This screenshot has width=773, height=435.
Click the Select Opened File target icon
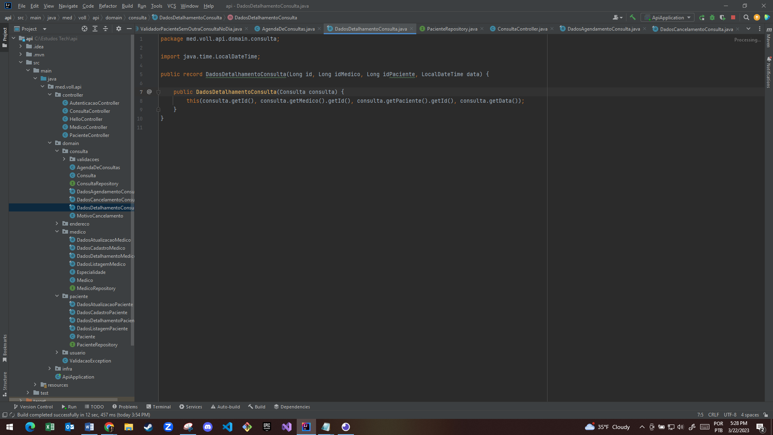pos(85,29)
